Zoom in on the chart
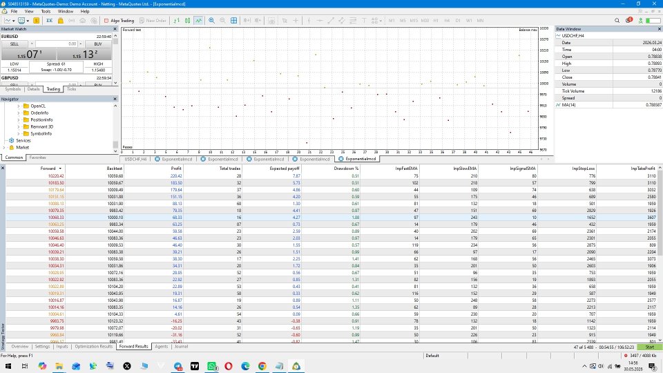 pos(211,20)
